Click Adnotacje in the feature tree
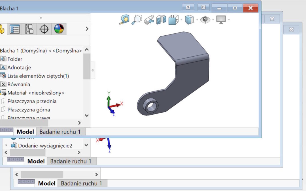 pos(19,68)
